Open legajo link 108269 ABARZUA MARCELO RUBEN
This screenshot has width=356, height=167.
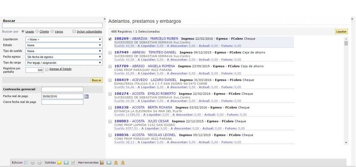146,39
